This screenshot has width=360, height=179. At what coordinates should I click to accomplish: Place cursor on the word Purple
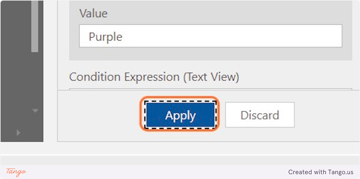click(106, 37)
